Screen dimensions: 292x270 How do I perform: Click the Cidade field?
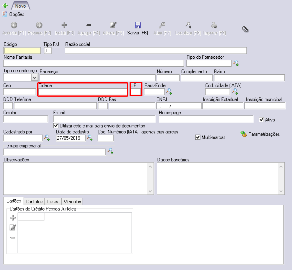point(82,92)
